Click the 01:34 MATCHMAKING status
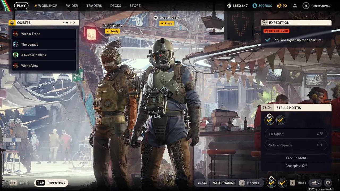The width and height of the screenshot is (340, 191). tap(217, 183)
